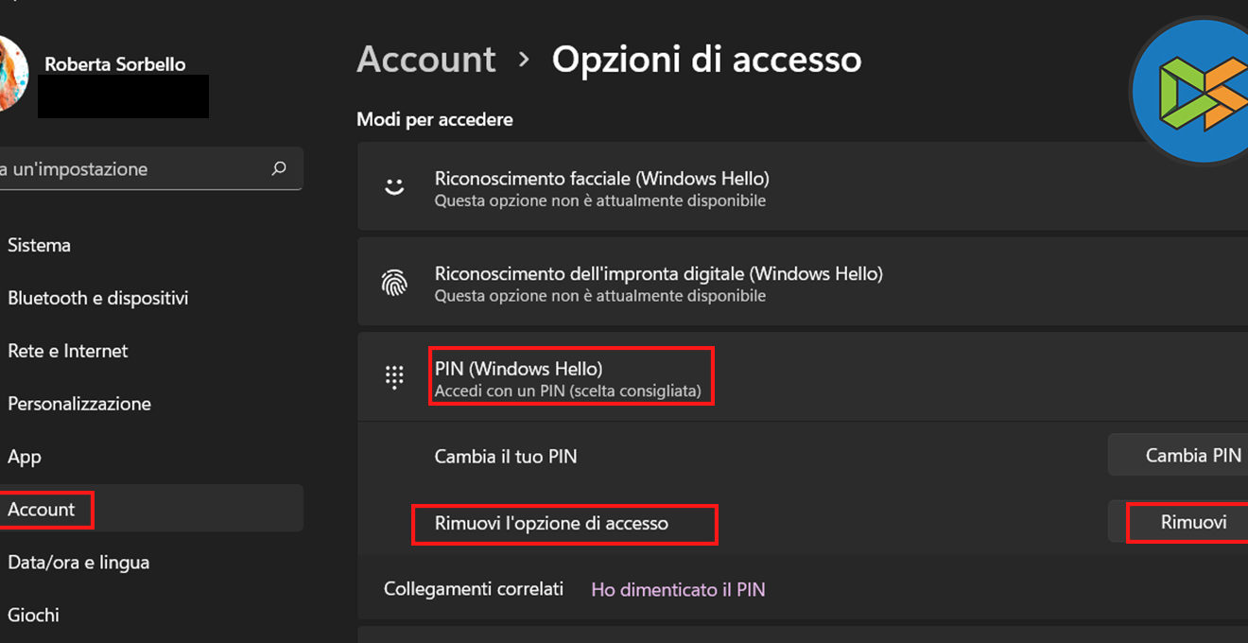Click the face recognition smiley icon

pos(394,187)
